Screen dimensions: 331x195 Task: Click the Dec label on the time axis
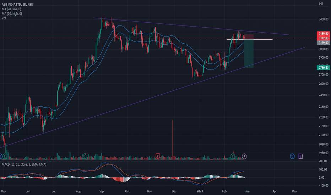(x=174, y=191)
